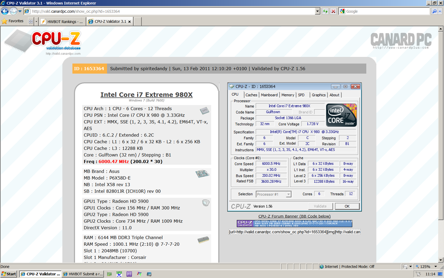Select the CPU-Z Validator 3.1 tab

click(110, 21)
